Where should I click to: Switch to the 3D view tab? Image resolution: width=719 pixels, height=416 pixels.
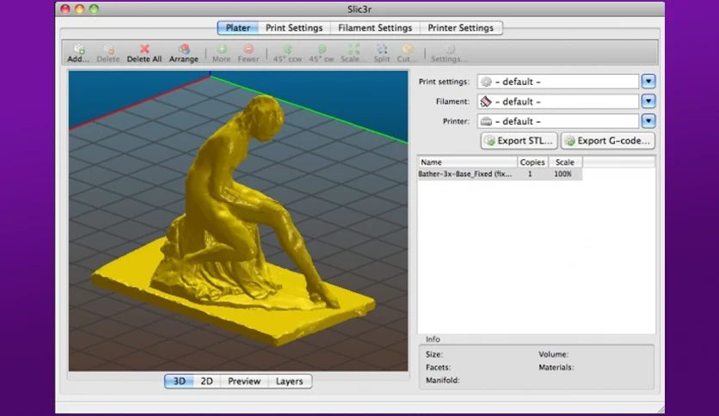(x=179, y=381)
